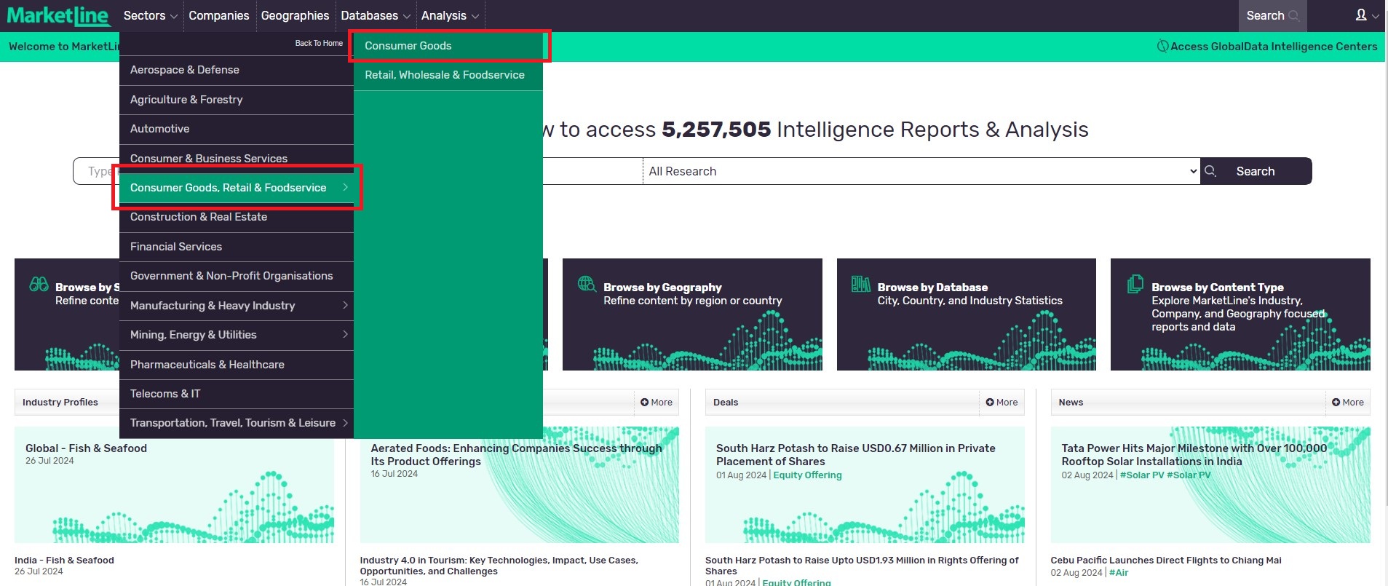Click the Back To Home link
Viewport: 1388px width, 586px height.
[319, 44]
